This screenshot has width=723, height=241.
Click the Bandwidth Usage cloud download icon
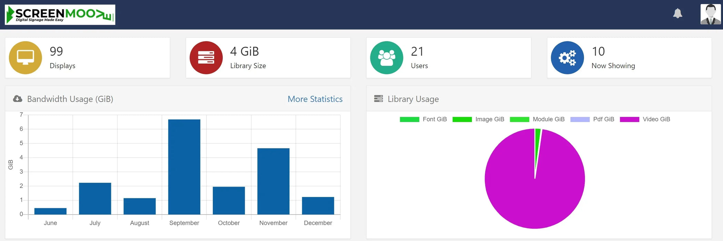pyautogui.click(x=18, y=99)
